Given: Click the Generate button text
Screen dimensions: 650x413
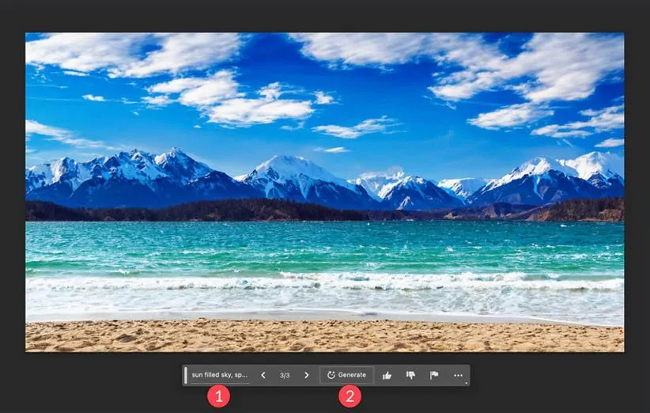Looking at the screenshot, I should 352,375.
